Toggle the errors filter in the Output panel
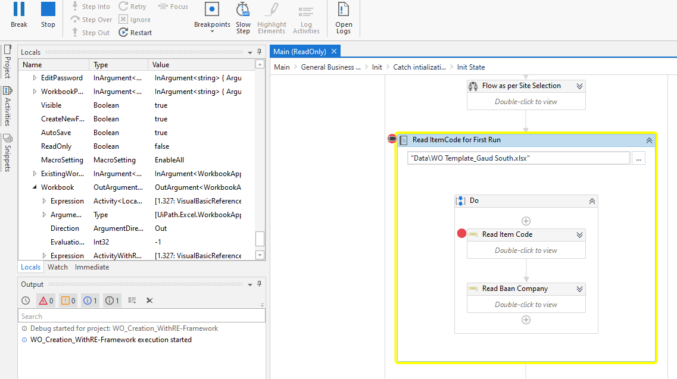 tap(46, 300)
